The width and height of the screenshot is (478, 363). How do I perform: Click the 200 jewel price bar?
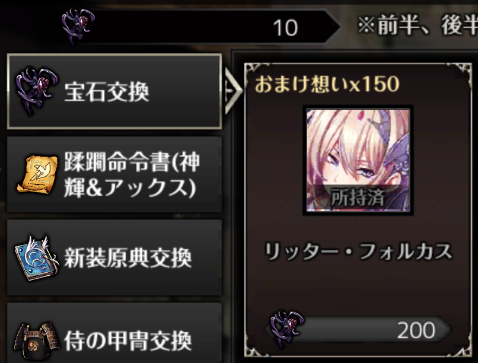358,329
